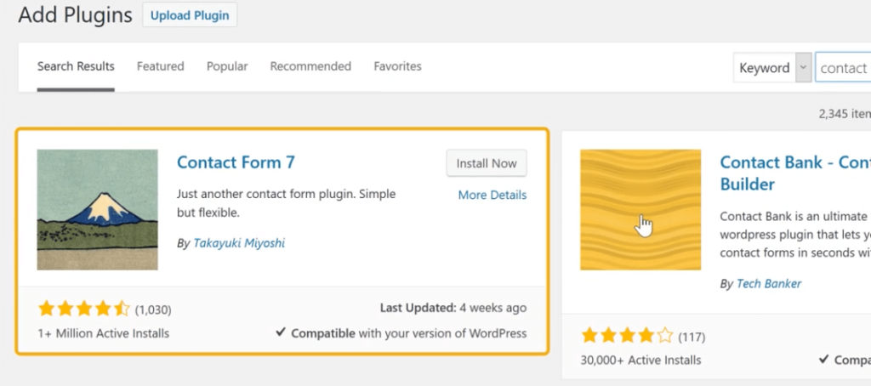871x386 pixels.
Task: Open the Contact Form 7 title link
Action: click(x=236, y=162)
